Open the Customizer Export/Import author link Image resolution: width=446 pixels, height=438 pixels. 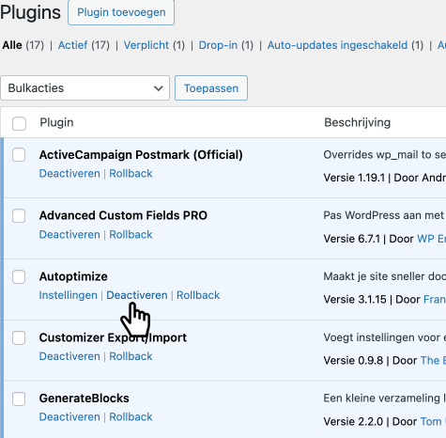[433, 361]
